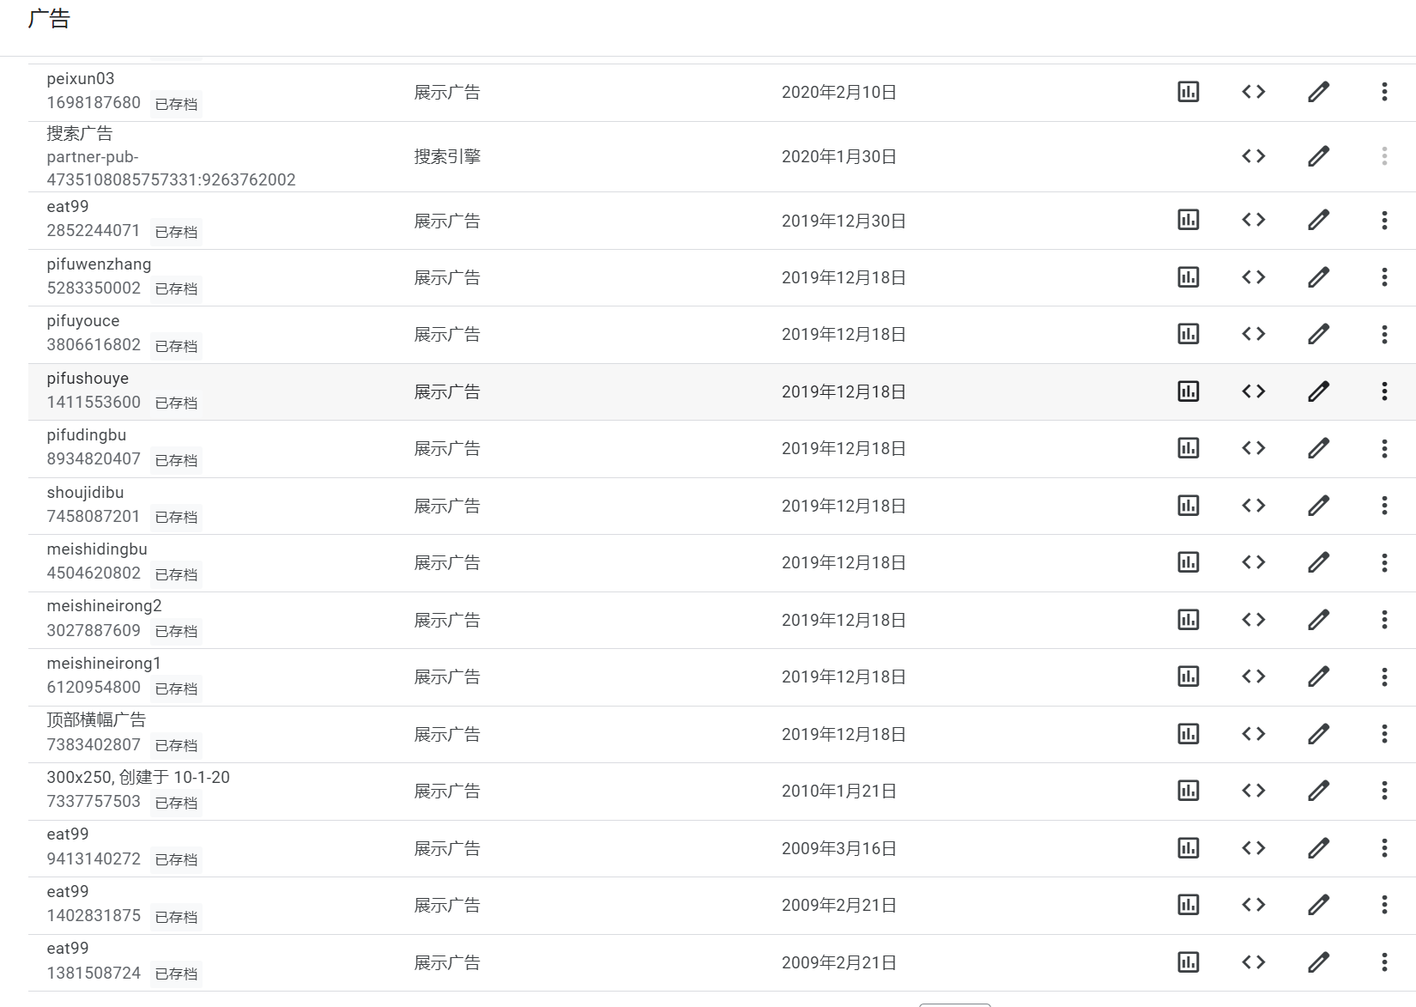Open report for pifushouye ad unit
The width and height of the screenshot is (1416, 1007).
(x=1188, y=391)
